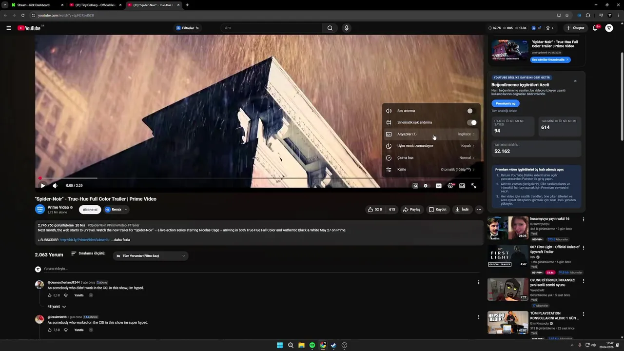Open the husamyusyu yayın vakti 16 thumbnail
Image resolution: width=624 pixels, height=351 pixels.
click(x=507, y=228)
